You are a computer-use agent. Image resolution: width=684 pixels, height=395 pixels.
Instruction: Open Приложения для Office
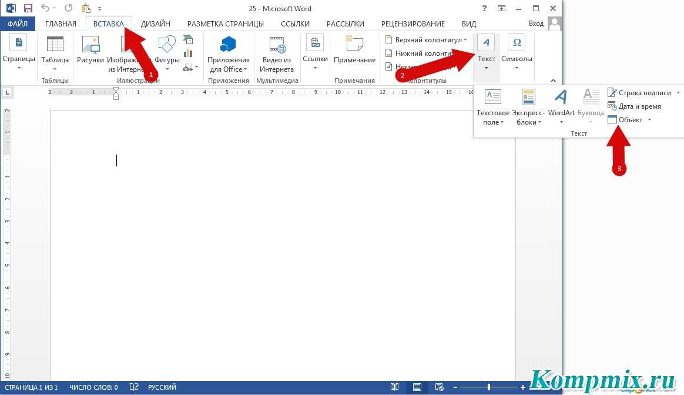point(228,54)
